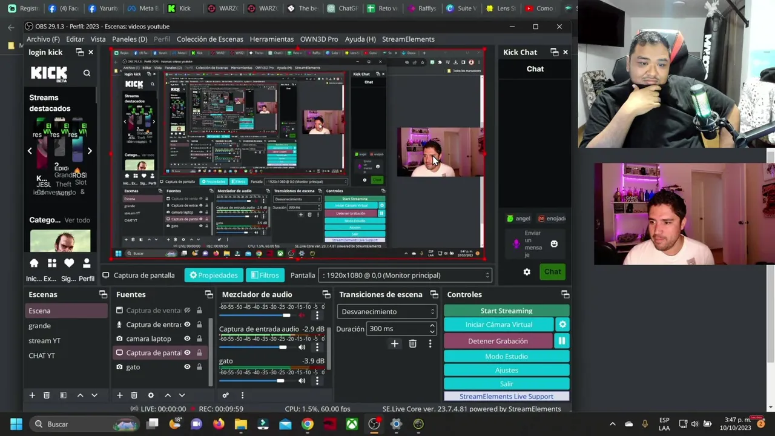Open emoji picker in Kick chat
Viewport: 775px width, 436px height.
click(x=554, y=243)
